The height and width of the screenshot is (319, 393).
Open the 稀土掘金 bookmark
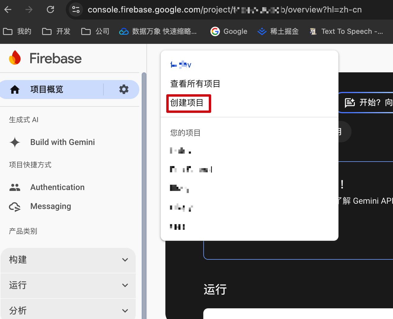[x=278, y=31]
